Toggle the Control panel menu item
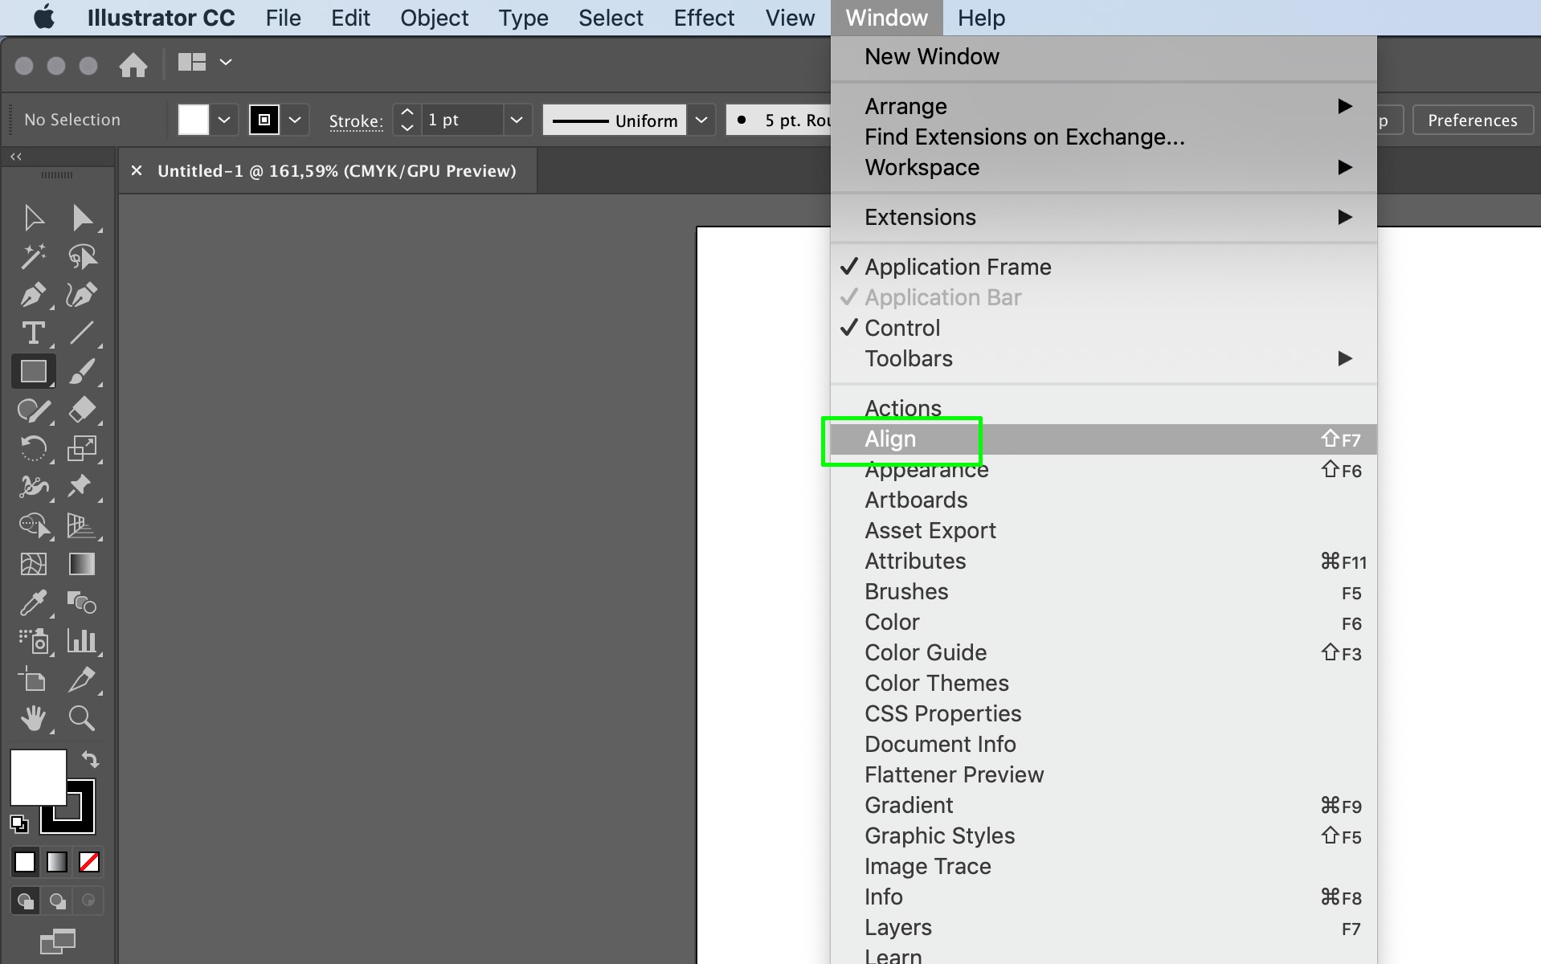The height and width of the screenshot is (964, 1541). tap(901, 328)
